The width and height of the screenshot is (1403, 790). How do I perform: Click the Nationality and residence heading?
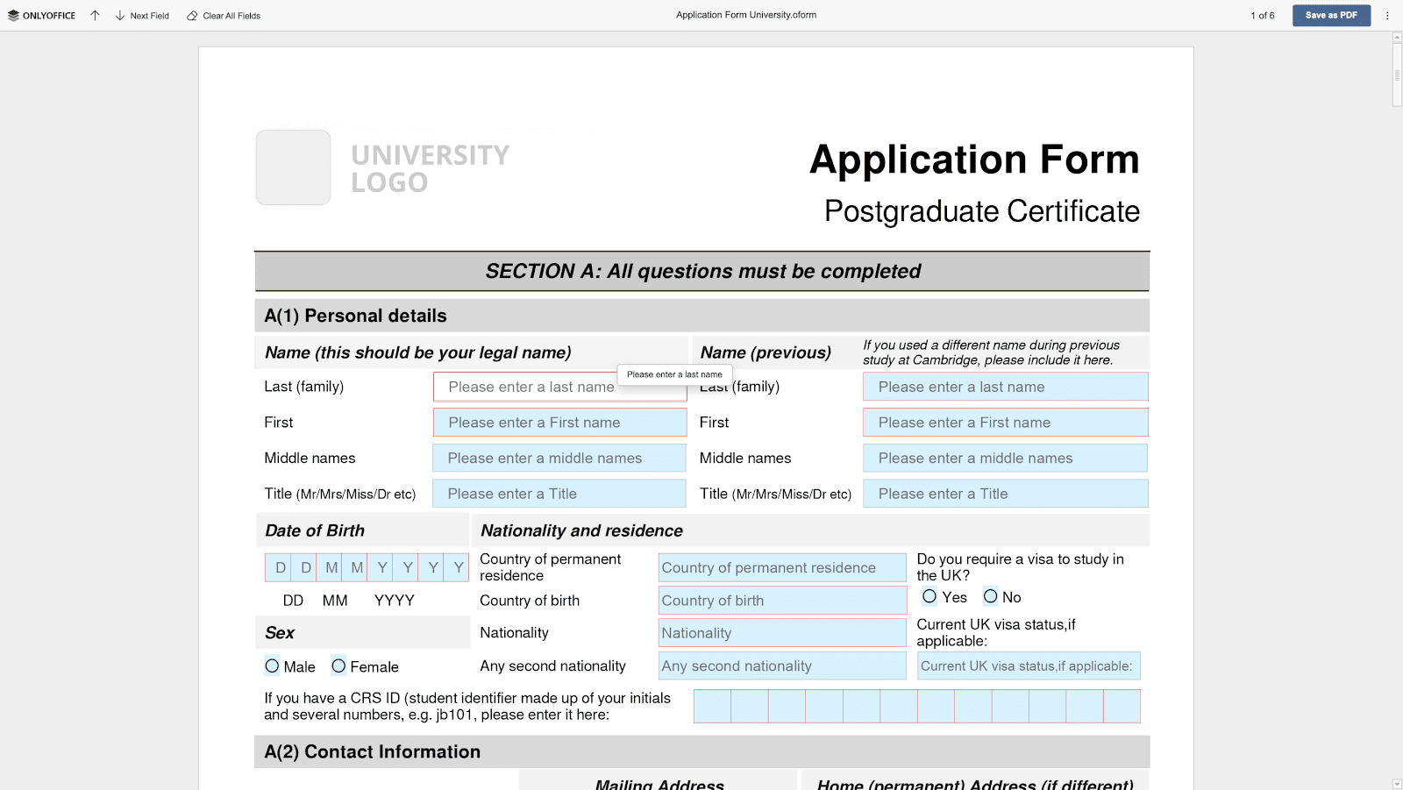click(x=581, y=530)
